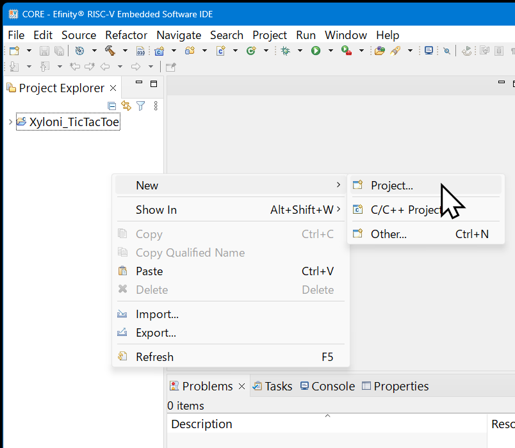Open dropdown arrow next to Run button

[331, 51]
